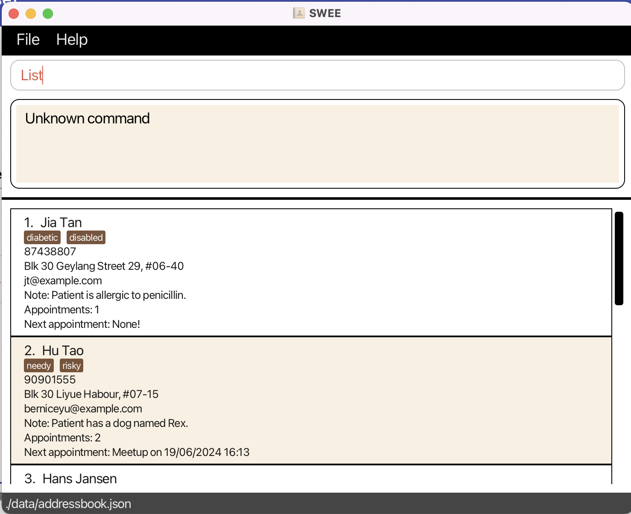Click the 'disabled' tag on Jia Tan
The image size is (631, 514).
[x=86, y=237]
